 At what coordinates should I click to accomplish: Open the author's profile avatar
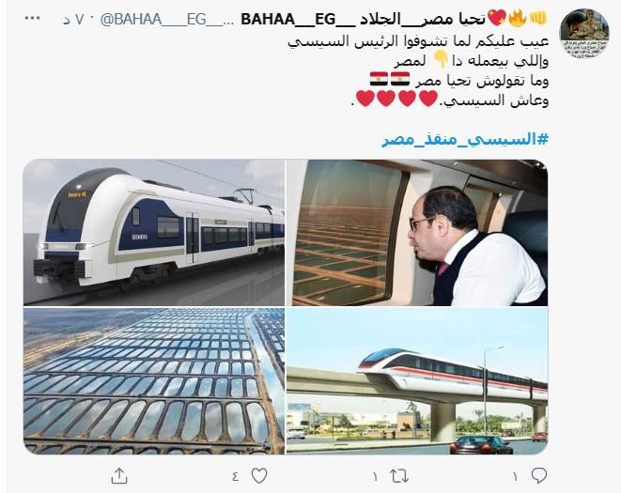[584, 34]
